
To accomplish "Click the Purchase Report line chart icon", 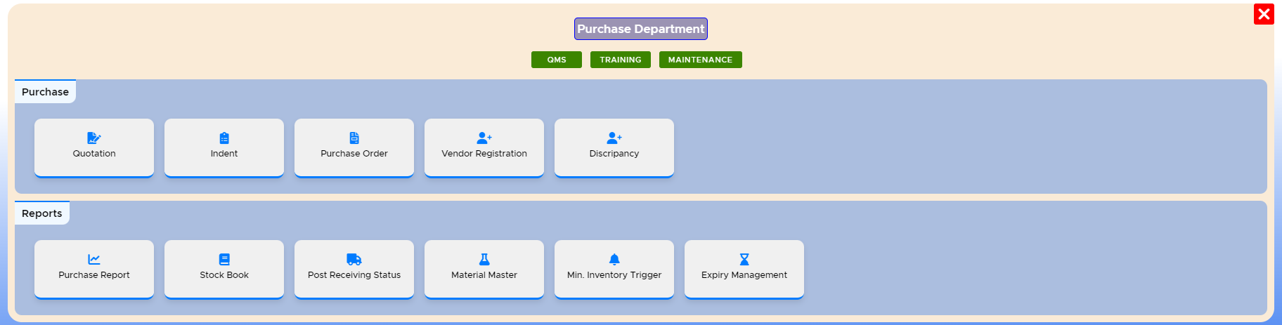I will (94, 259).
